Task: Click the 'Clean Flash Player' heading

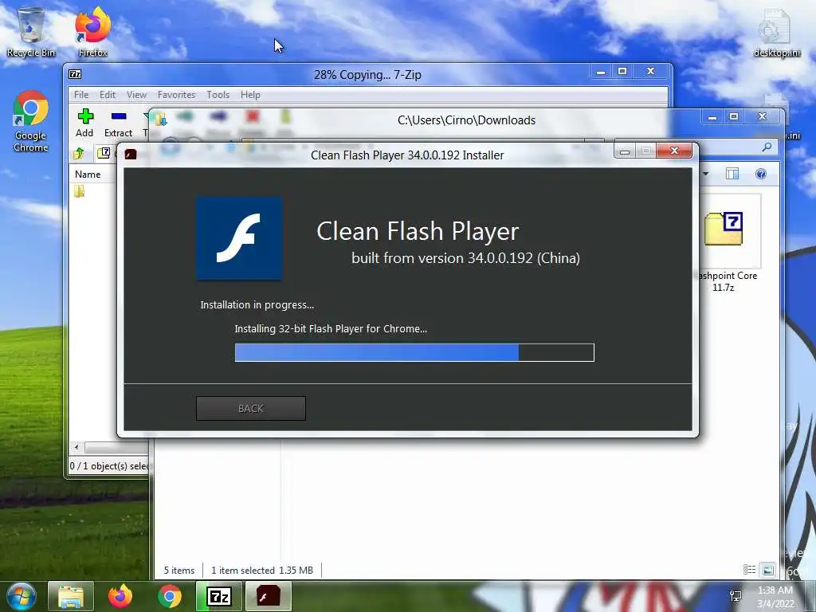Action: pyautogui.click(x=418, y=231)
